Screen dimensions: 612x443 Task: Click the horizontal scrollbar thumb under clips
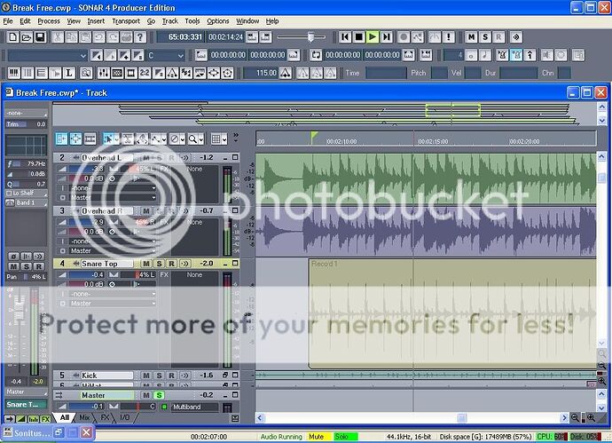tap(462, 418)
